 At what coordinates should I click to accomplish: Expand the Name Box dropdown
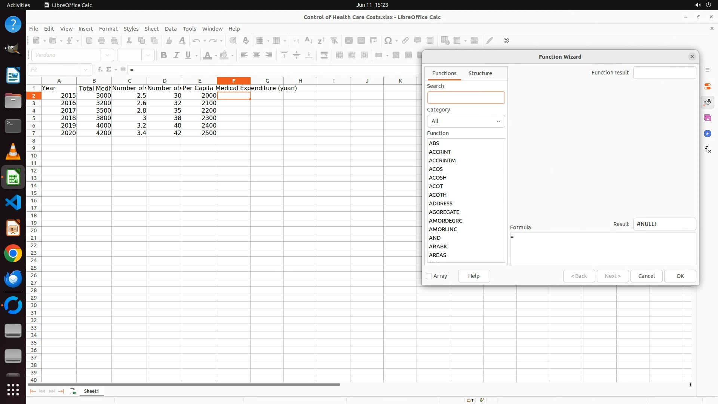(86, 70)
